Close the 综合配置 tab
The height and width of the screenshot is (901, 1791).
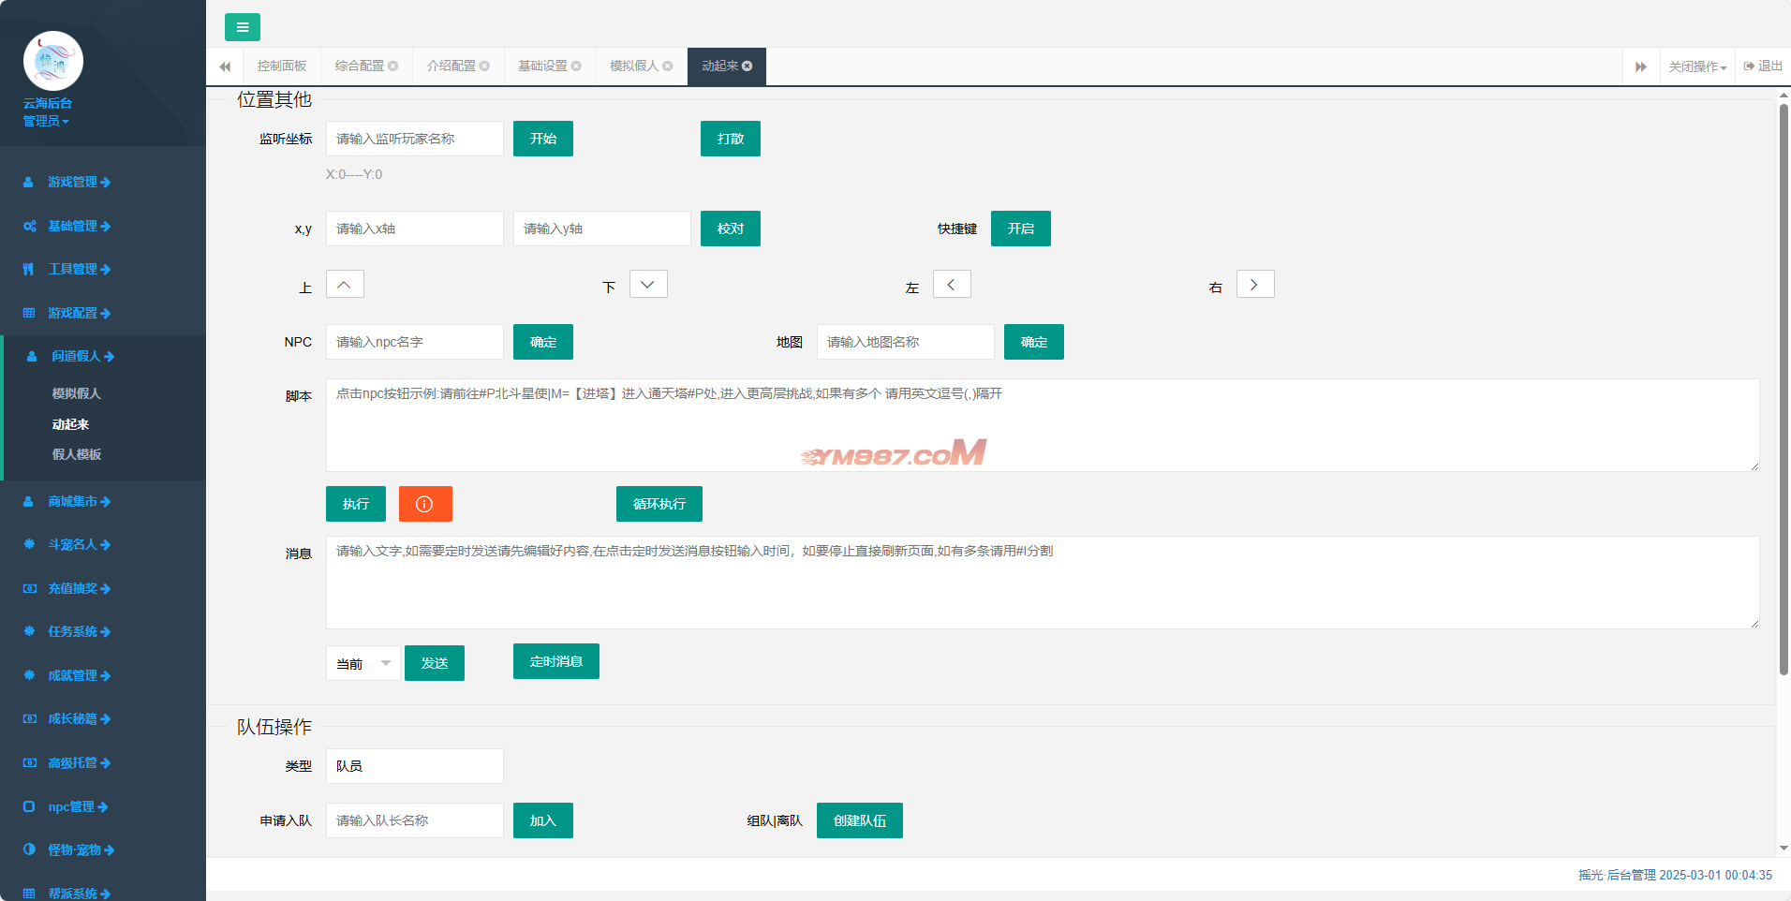click(x=393, y=66)
